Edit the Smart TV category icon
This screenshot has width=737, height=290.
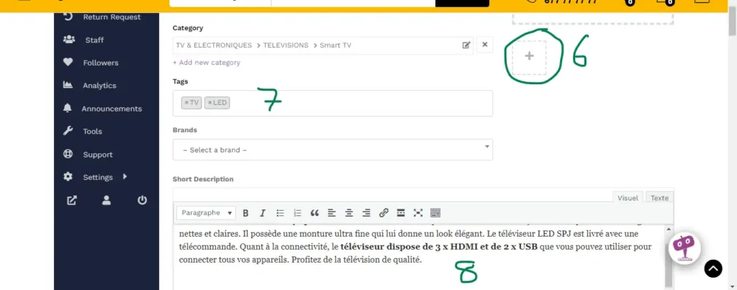(466, 45)
